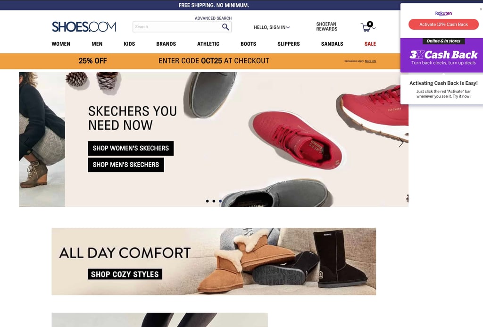
Task: Activate 12% Cash Back button
Action: click(x=443, y=25)
